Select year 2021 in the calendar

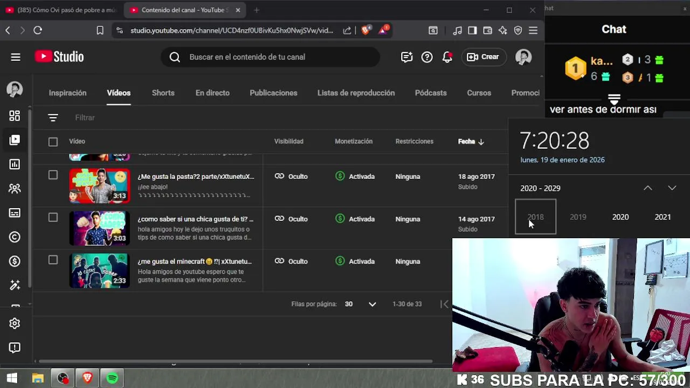tap(663, 217)
